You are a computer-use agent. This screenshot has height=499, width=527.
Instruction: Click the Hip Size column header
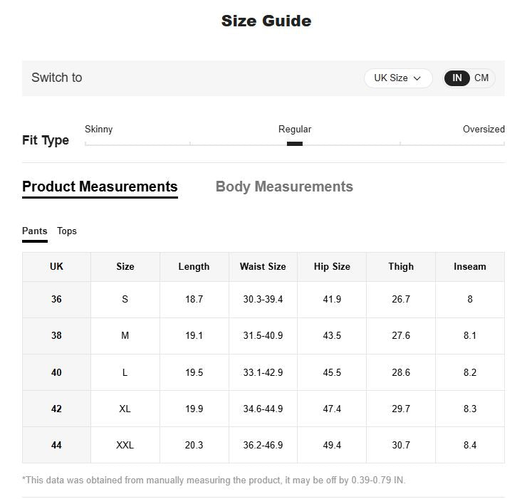pyautogui.click(x=332, y=267)
